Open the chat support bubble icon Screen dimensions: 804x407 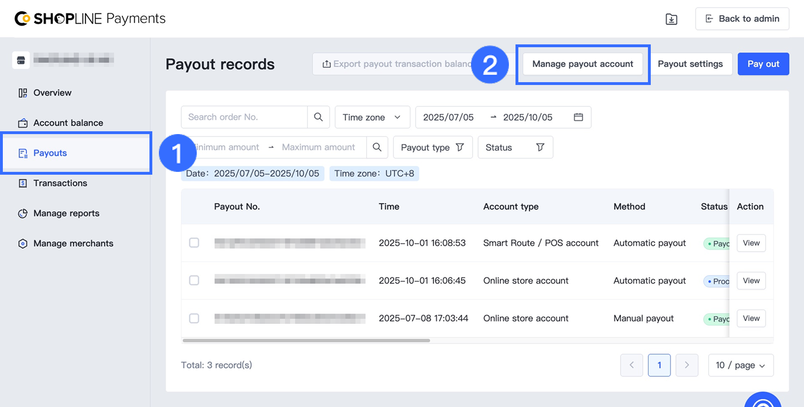(x=763, y=401)
